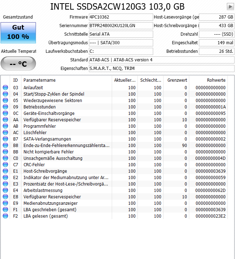Select the Wiederzugewiesene Sektoren parameter name

pyautogui.click(x=53, y=101)
